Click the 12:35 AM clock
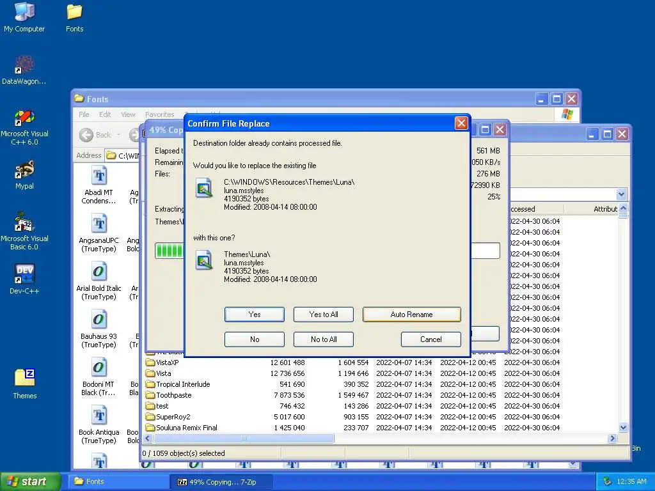The image size is (655, 491). click(x=631, y=481)
